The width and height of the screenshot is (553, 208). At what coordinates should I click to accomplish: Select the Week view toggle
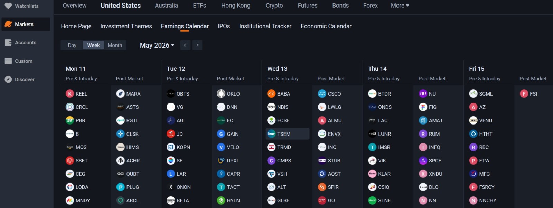point(93,45)
